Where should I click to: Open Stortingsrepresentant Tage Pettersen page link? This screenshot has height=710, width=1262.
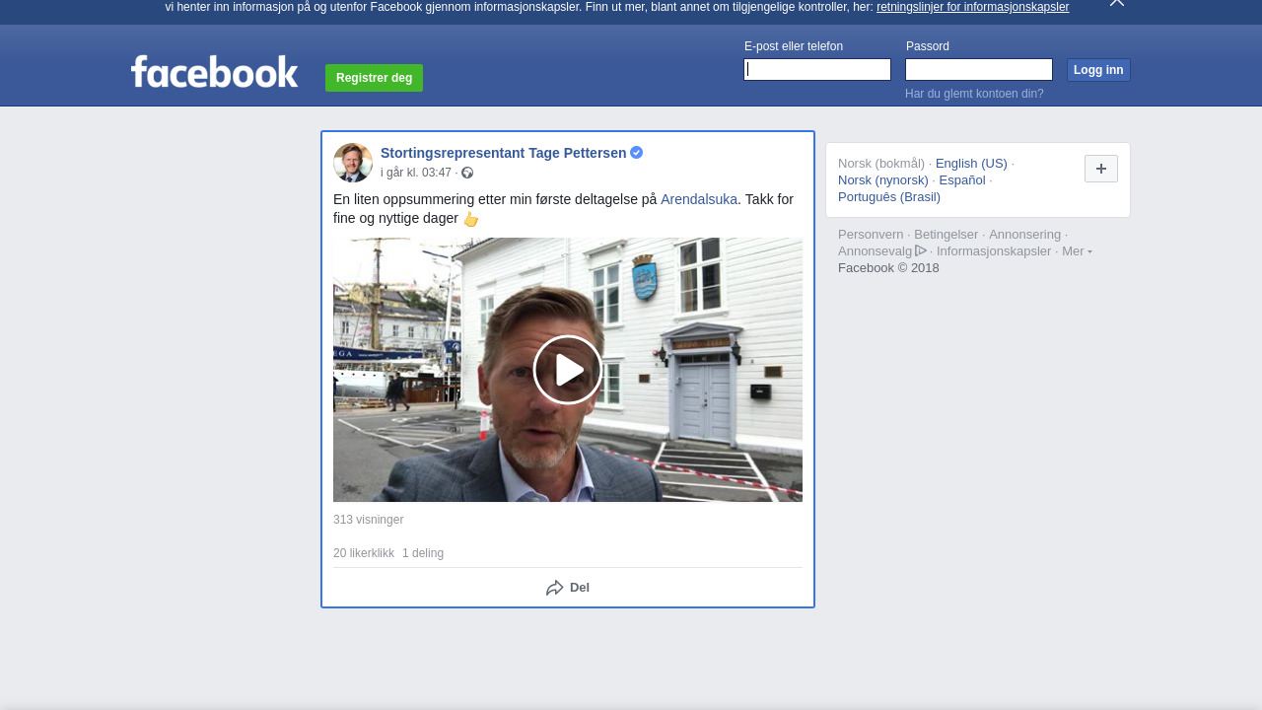[503, 153]
